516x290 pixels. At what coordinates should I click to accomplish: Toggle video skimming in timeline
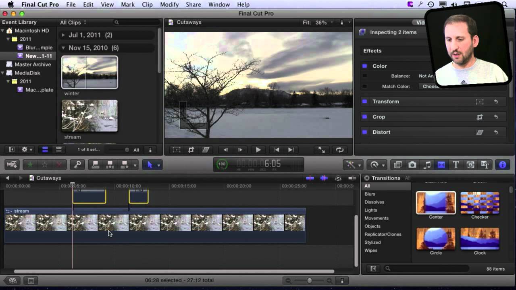tap(310, 178)
